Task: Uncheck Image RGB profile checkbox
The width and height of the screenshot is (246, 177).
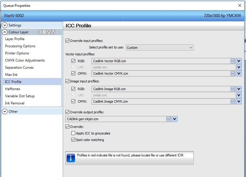Action: 73,89
